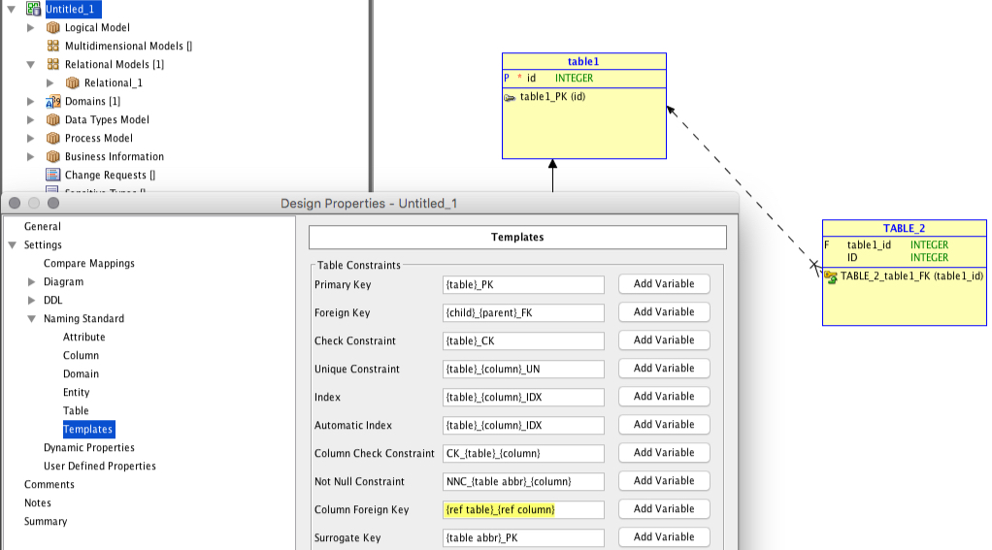Click the Multidimensional Models icon
Image resolution: width=992 pixels, height=550 pixels.
[53, 47]
